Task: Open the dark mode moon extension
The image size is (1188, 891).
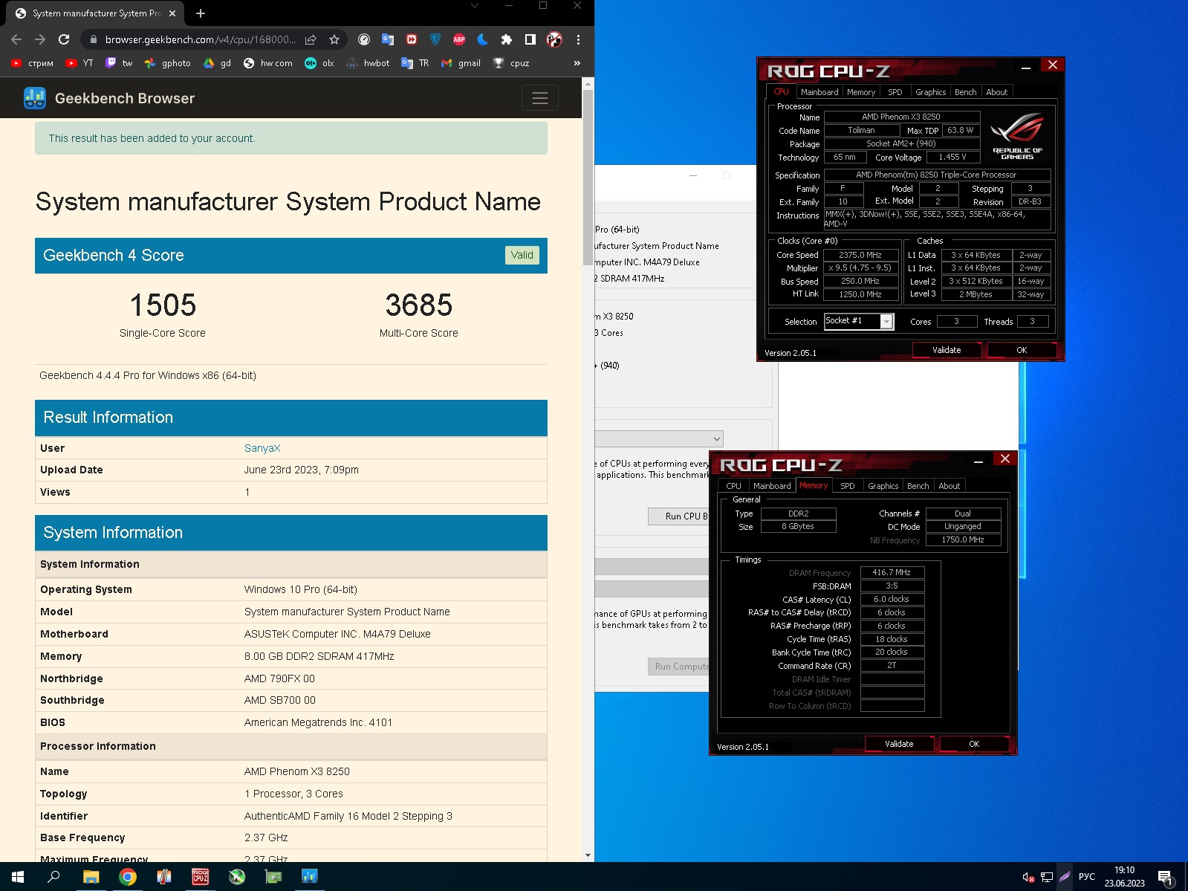Action: tap(483, 39)
